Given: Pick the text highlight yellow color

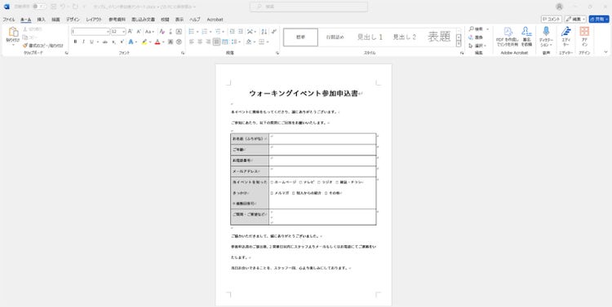Looking at the screenshot, I should [144, 42].
